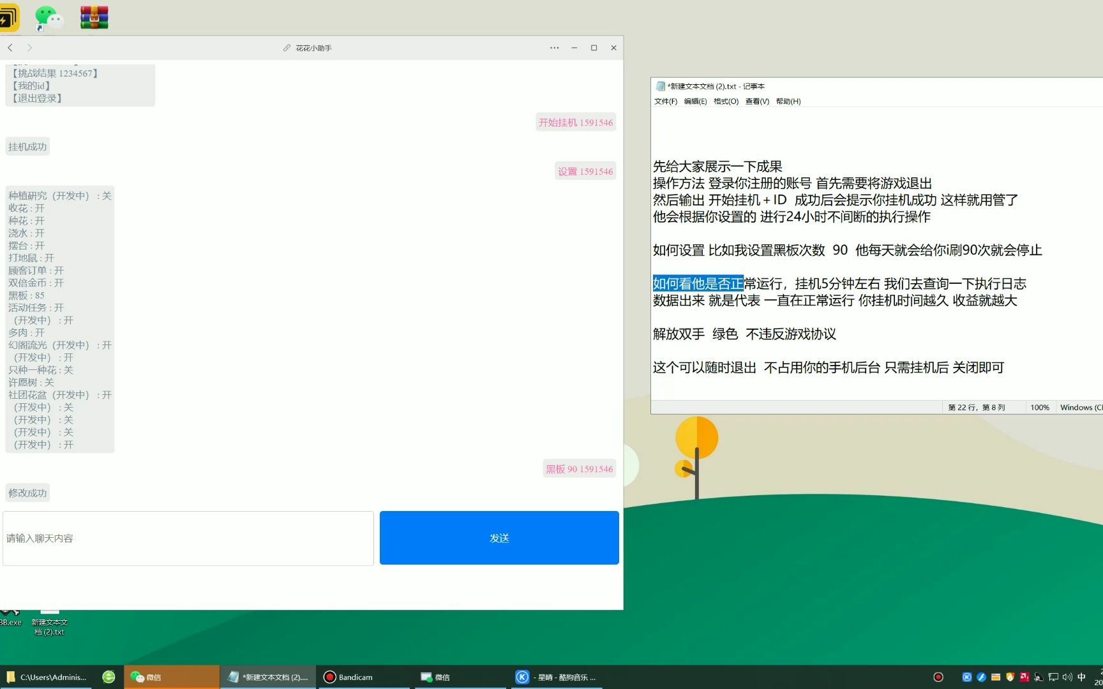Minimize the 花花小助手 window
This screenshot has width=1103, height=689.
point(574,48)
